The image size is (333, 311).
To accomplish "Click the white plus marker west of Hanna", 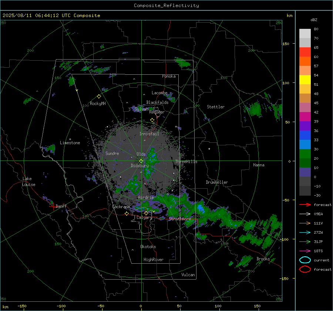I will (209, 149).
